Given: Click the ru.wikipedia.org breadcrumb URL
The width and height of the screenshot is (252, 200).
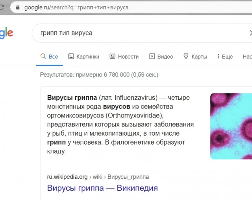Looking at the screenshot, I should [x=98, y=177].
